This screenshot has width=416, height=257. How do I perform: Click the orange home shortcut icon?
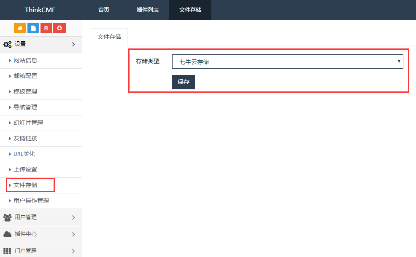pos(20,28)
